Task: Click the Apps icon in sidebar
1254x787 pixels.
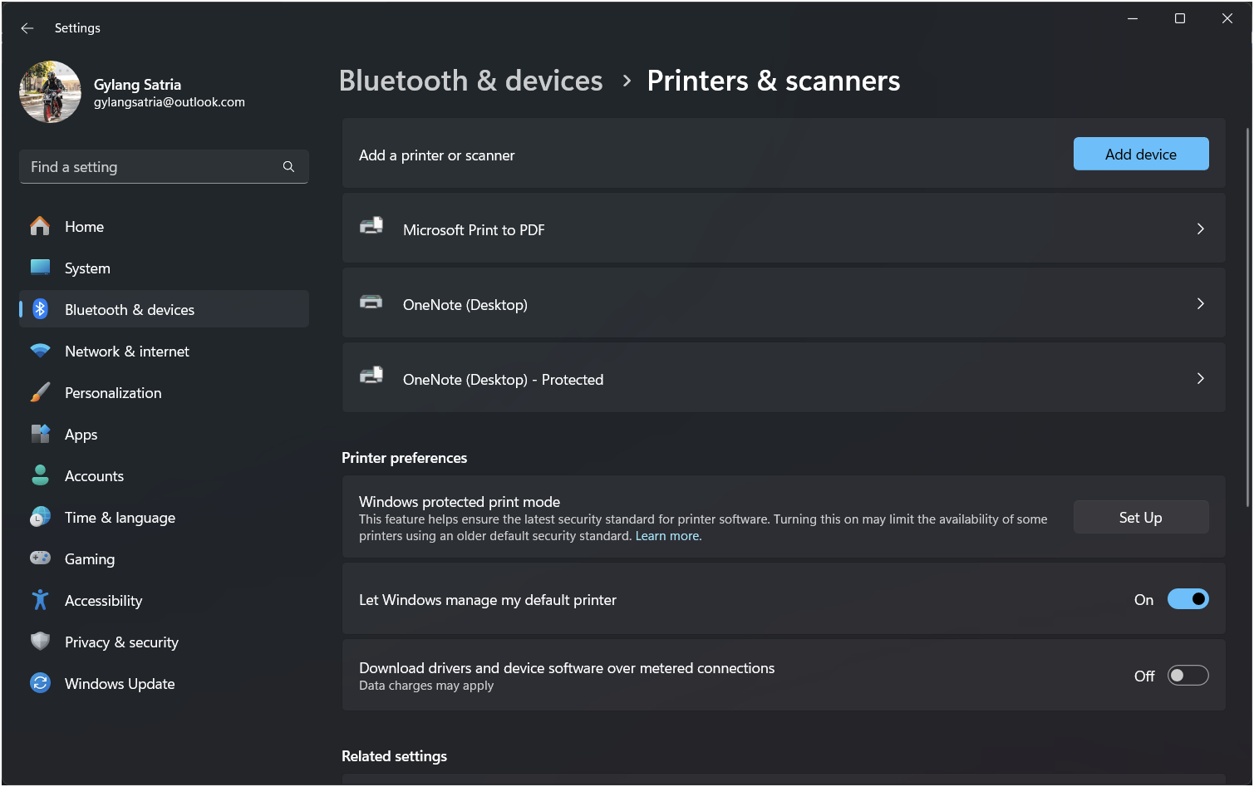Action: tap(40, 434)
